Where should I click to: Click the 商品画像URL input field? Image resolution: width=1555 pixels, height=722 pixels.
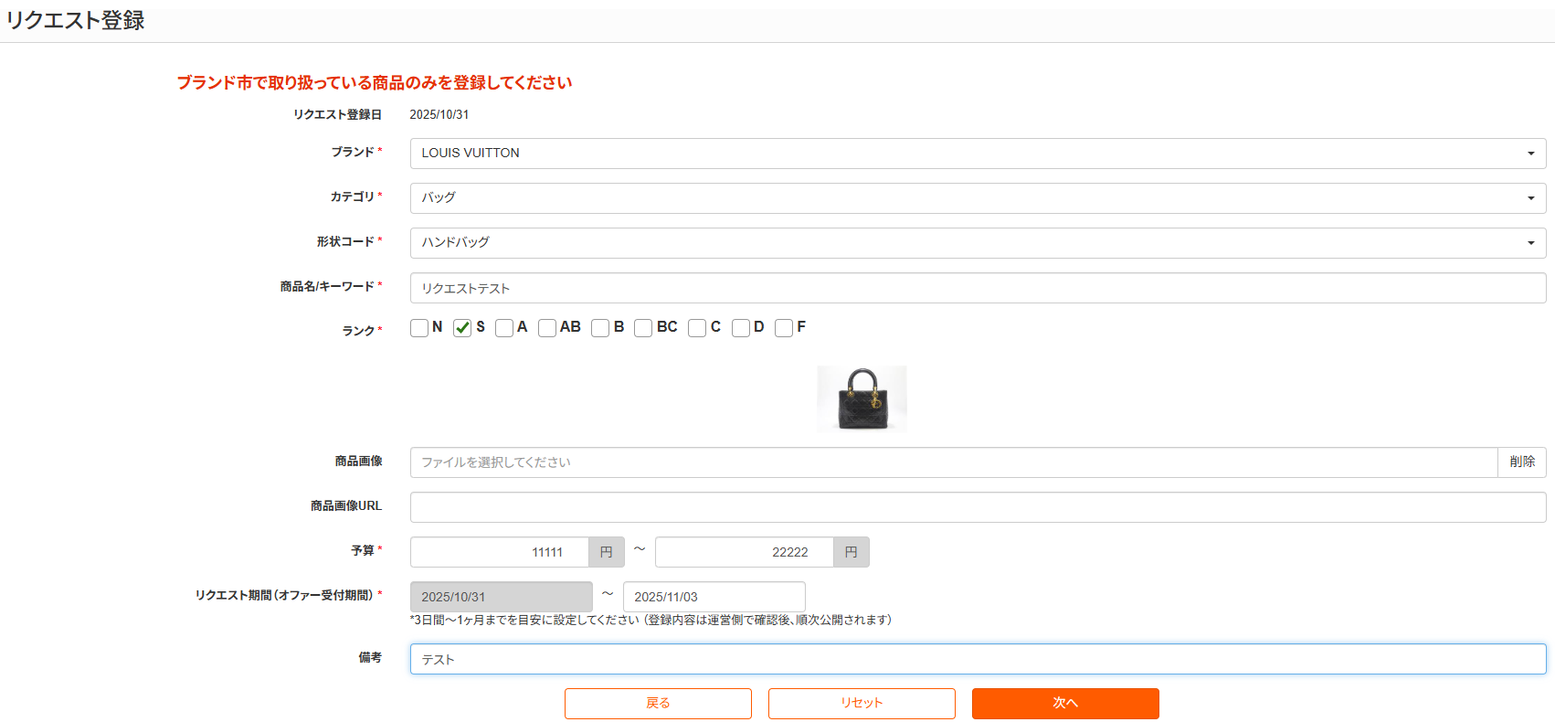977,507
